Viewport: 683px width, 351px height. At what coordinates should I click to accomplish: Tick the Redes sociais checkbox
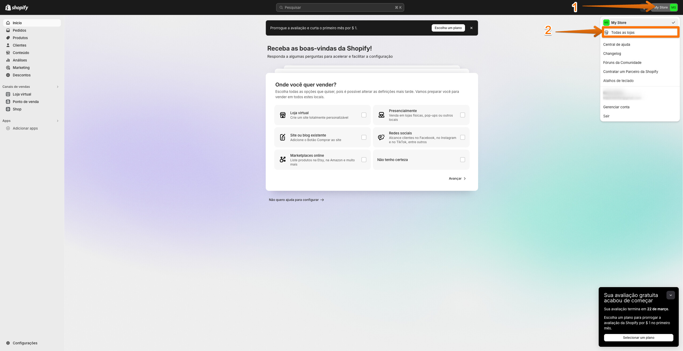(463, 137)
